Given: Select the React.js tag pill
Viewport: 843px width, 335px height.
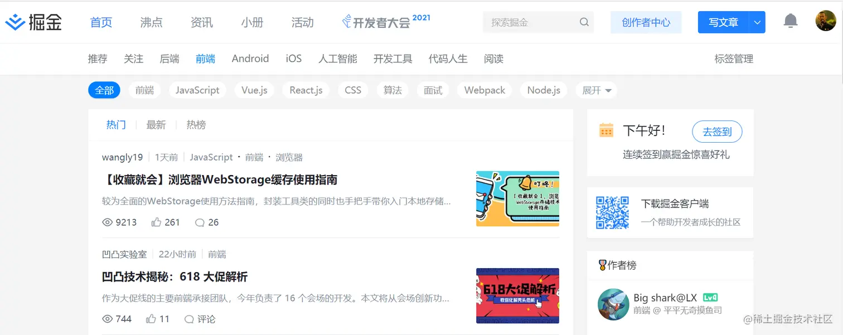Looking at the screenshot, I should 306,90.
